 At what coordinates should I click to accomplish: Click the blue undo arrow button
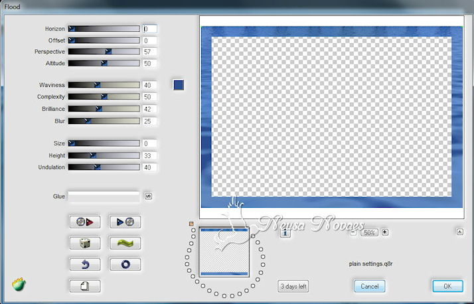(x=85, y=264)
